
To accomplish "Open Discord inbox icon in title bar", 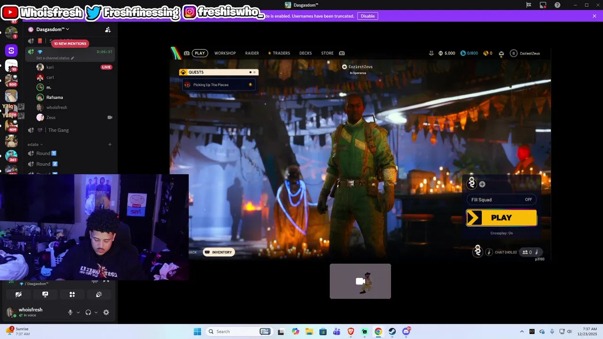I will 543,5.
